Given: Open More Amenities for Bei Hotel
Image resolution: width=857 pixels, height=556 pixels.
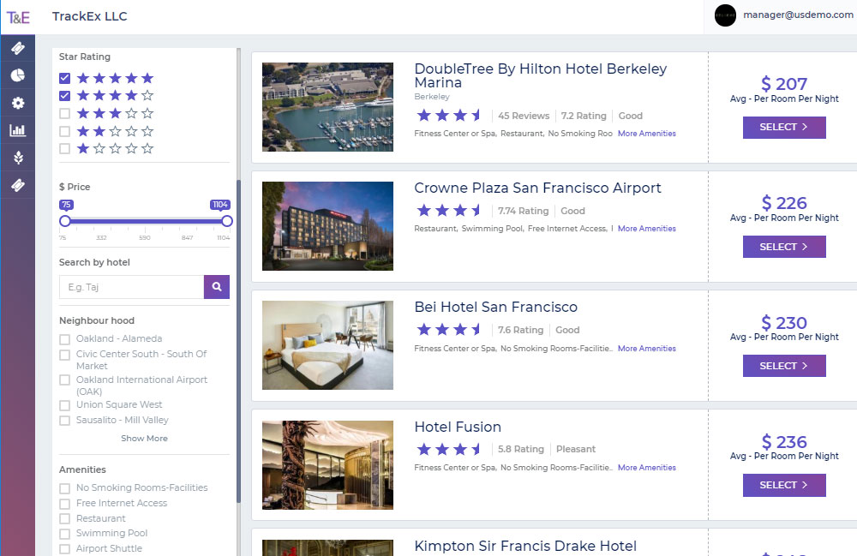Looking at the screenshot, I should click(646, 349).
